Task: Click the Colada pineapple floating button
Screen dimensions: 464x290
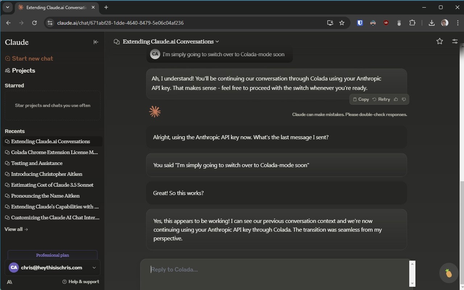Action: tap(449, 273)
